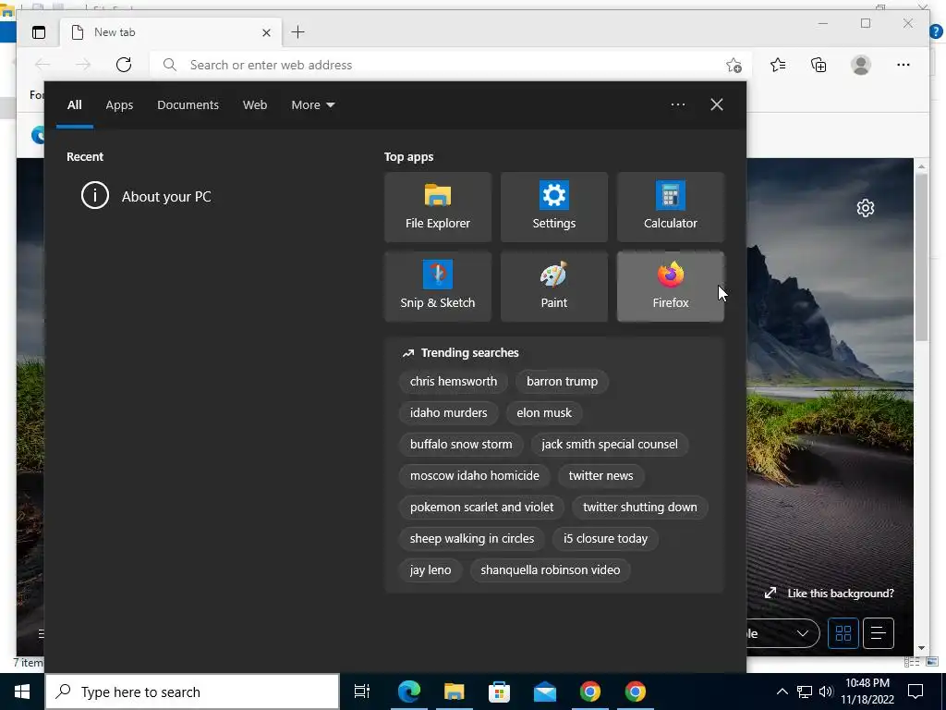This screenshot has width=946, height=710.
Task: Search trending topic chris hemsworth
Action: [x=453, y=382]
